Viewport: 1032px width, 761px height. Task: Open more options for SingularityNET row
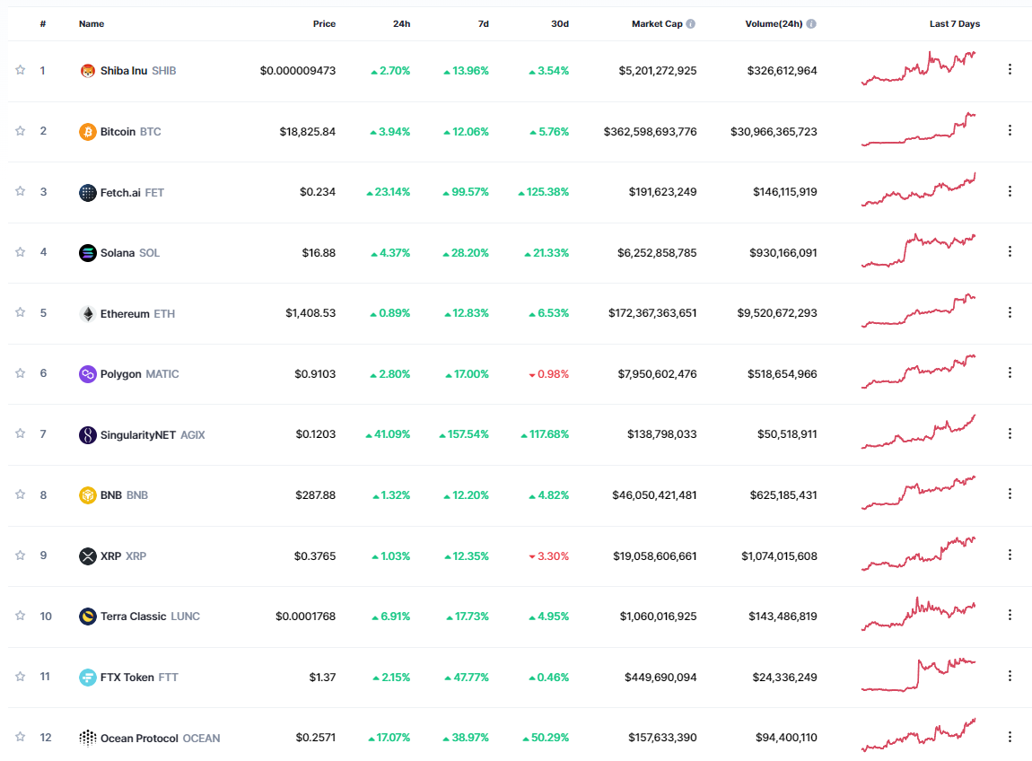1010,433
